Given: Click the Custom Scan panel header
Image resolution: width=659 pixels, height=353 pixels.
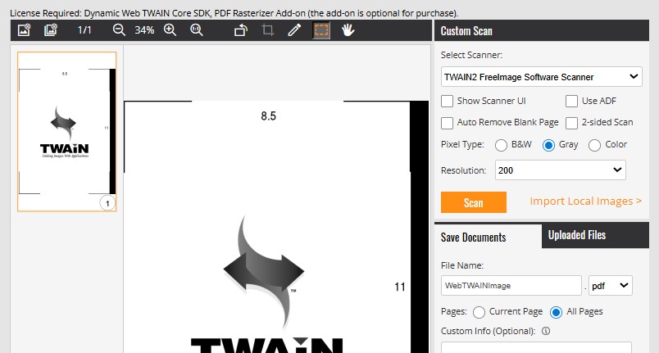Looking at the screenshot, I should click(x=542, y=30).
